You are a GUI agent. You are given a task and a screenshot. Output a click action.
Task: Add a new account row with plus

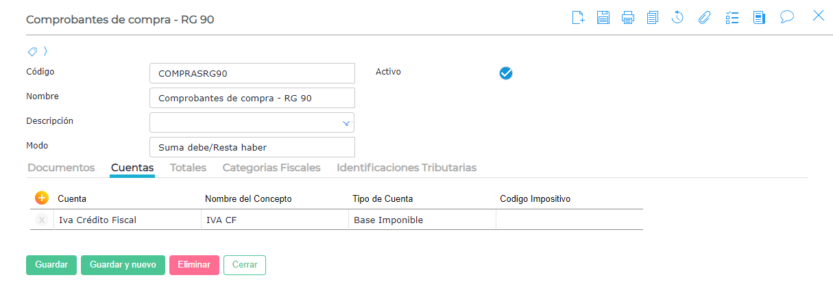pos(41,198)
